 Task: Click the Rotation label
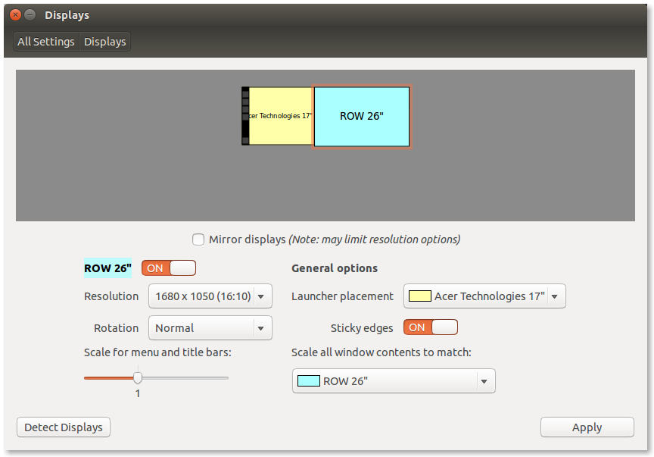[117, 328]
